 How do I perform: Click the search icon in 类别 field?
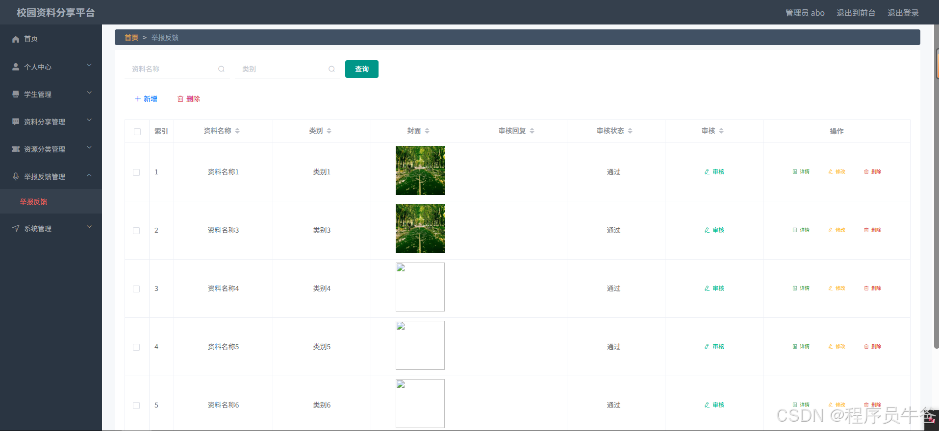coord(331,69)
